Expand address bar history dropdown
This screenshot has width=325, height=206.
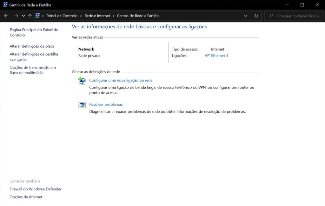point(246,16)
